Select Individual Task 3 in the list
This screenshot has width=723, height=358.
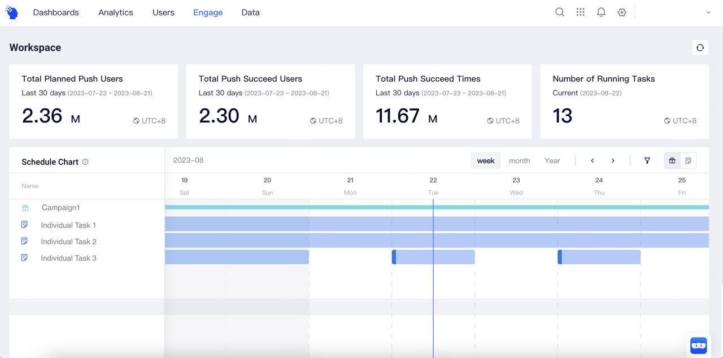pos(68,257)
